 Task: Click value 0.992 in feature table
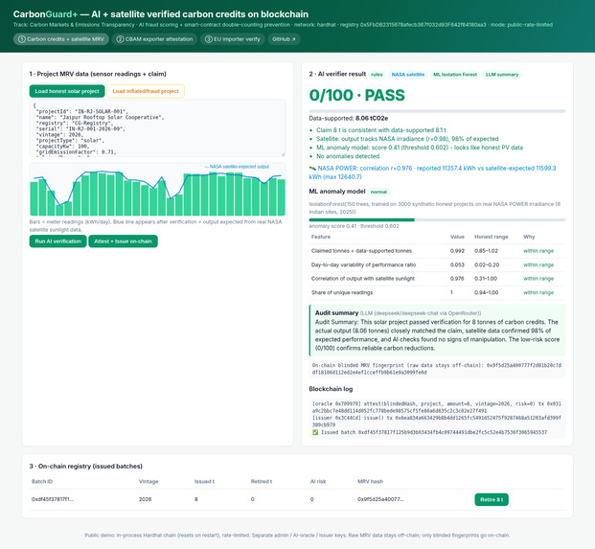point(457,251)
